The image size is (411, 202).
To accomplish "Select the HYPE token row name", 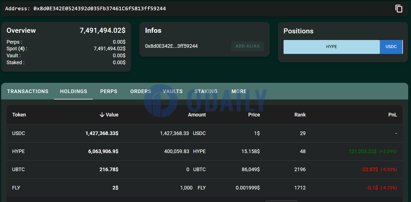I will 18,151.
